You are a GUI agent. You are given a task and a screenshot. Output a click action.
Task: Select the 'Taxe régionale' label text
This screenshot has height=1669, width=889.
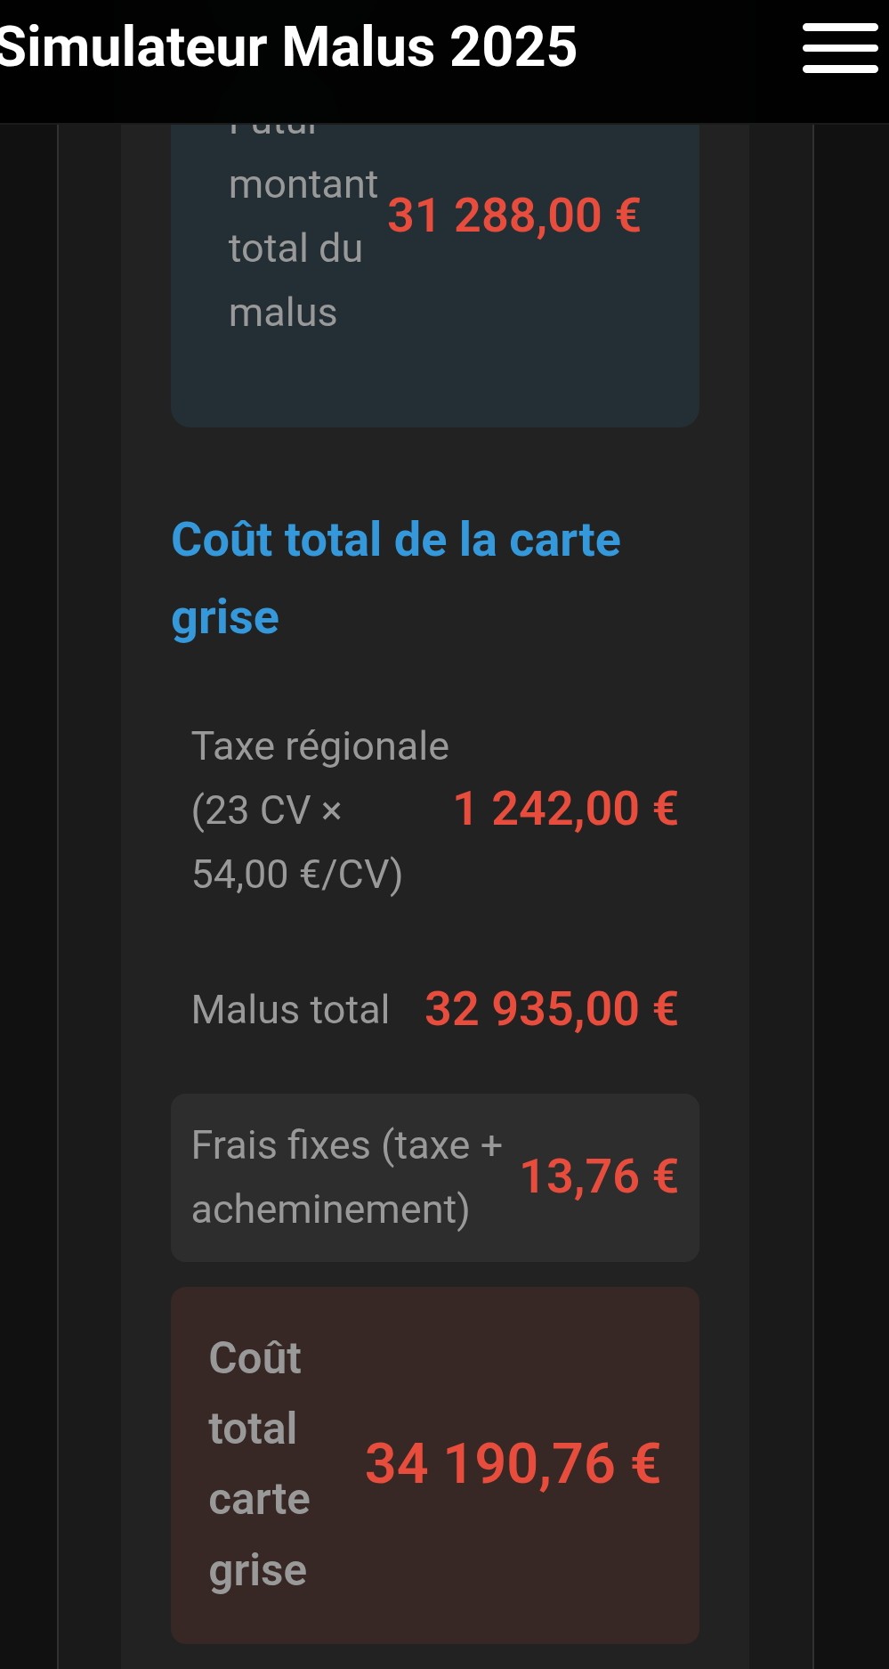pos(319,746)
